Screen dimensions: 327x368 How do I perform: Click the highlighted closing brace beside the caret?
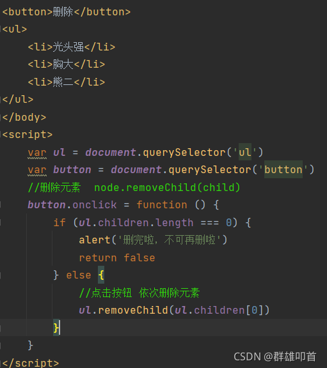pyautogui.click(x=56, y=328)
